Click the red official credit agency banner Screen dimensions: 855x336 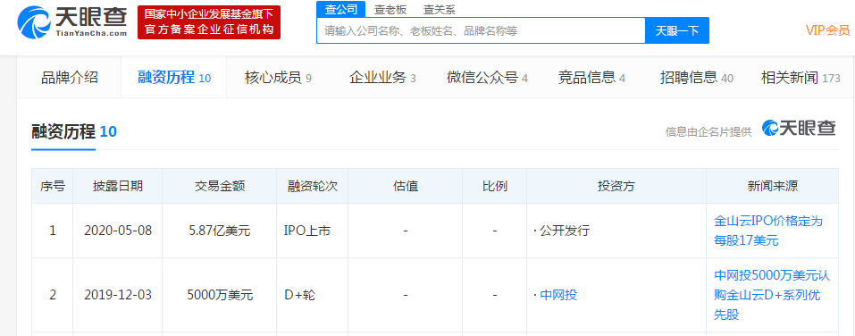pos(209,22)
